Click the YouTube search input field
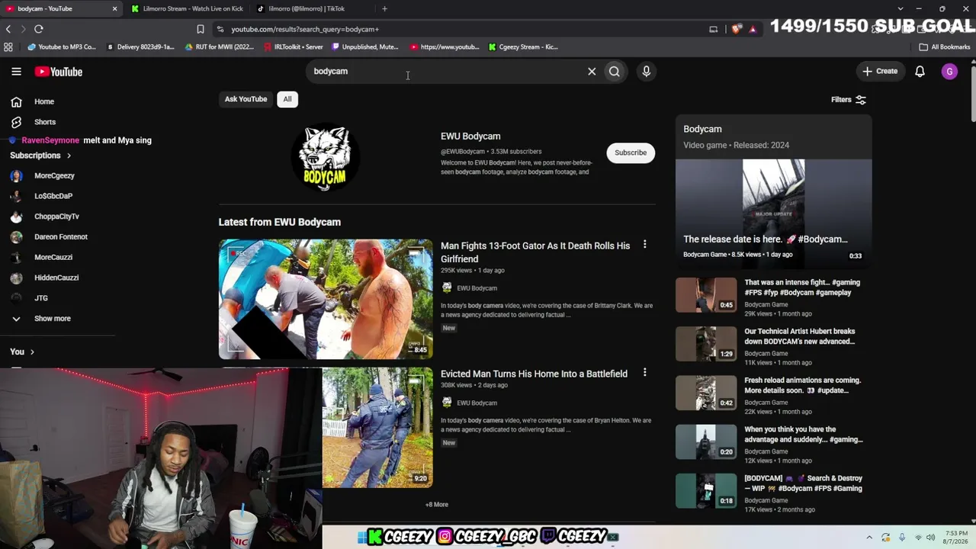 (446, 72)
